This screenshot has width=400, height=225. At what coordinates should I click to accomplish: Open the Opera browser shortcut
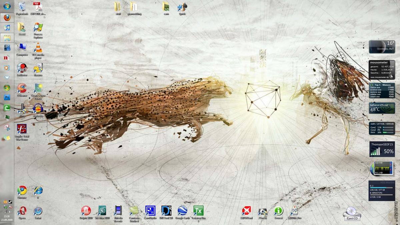(22, 211)
